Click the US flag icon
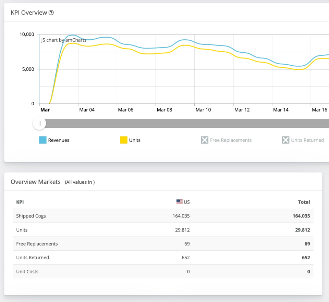The height and width of the screenshot is (302, 329). 179,202
